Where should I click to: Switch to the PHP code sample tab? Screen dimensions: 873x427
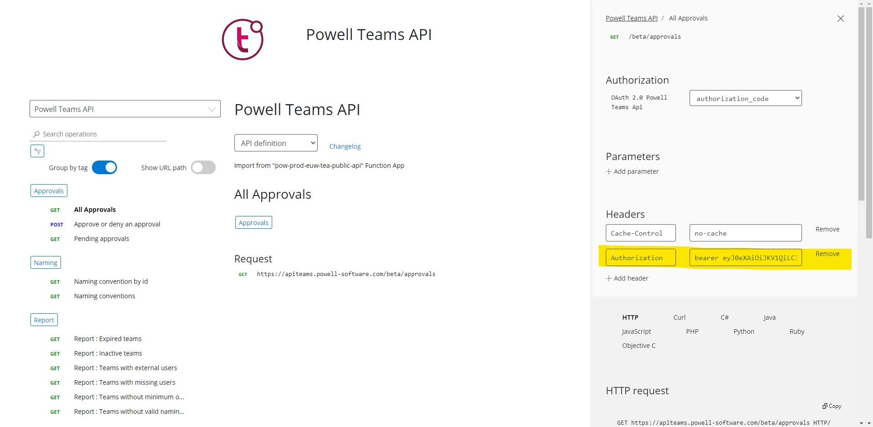(692, 332)
